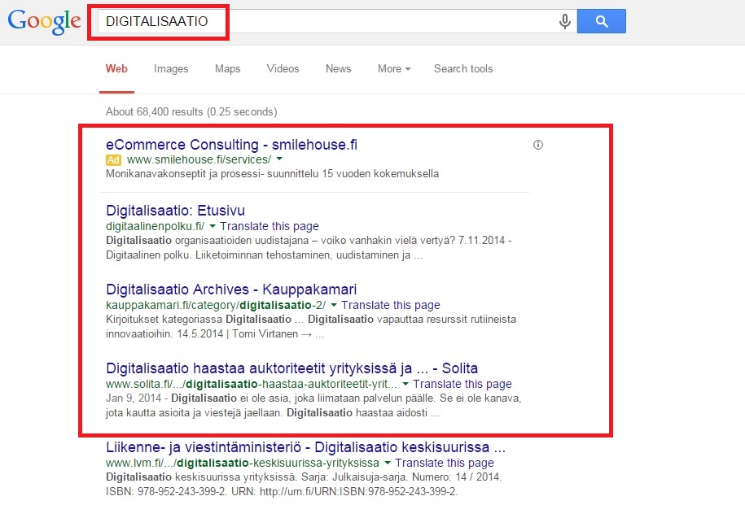Open the Images tab
The height and width of the screenshot is (505, 745).
pyautogui.click(x=171, y=69)
